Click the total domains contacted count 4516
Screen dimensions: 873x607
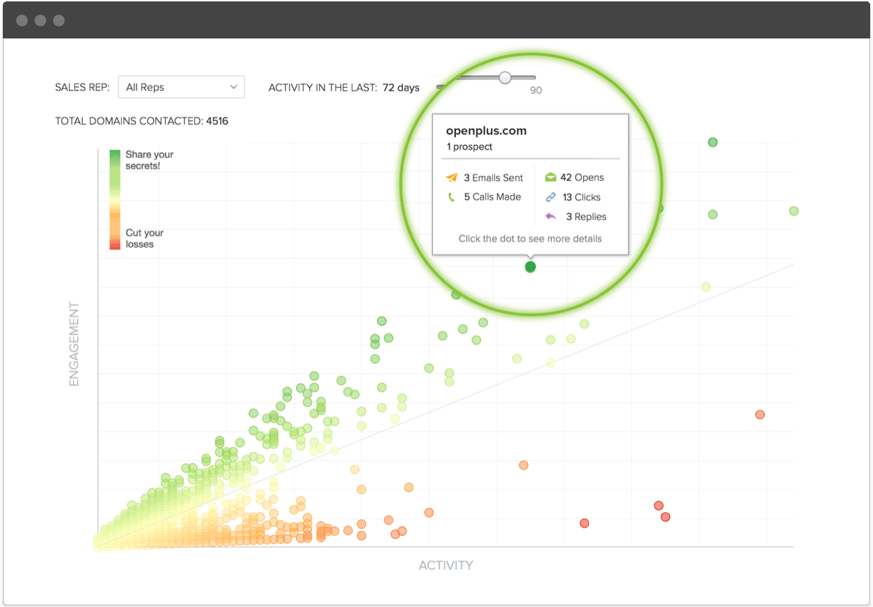(x=217, y=121)
